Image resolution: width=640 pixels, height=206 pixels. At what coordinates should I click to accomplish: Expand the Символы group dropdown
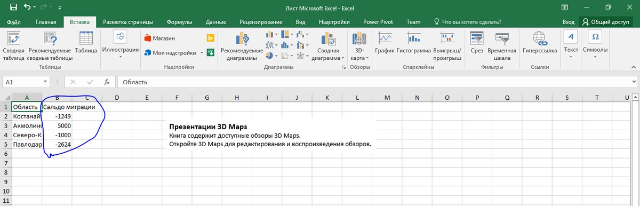click(x=595, y=45)
